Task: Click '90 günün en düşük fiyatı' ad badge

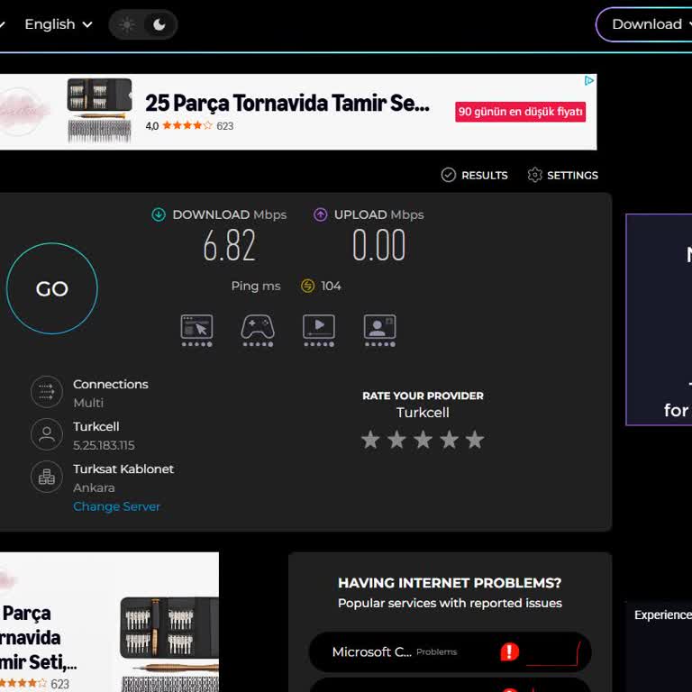Action: [520, 112]
